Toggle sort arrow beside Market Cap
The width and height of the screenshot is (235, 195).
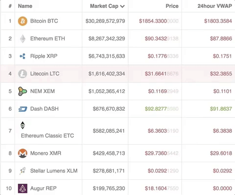[122, 6]
